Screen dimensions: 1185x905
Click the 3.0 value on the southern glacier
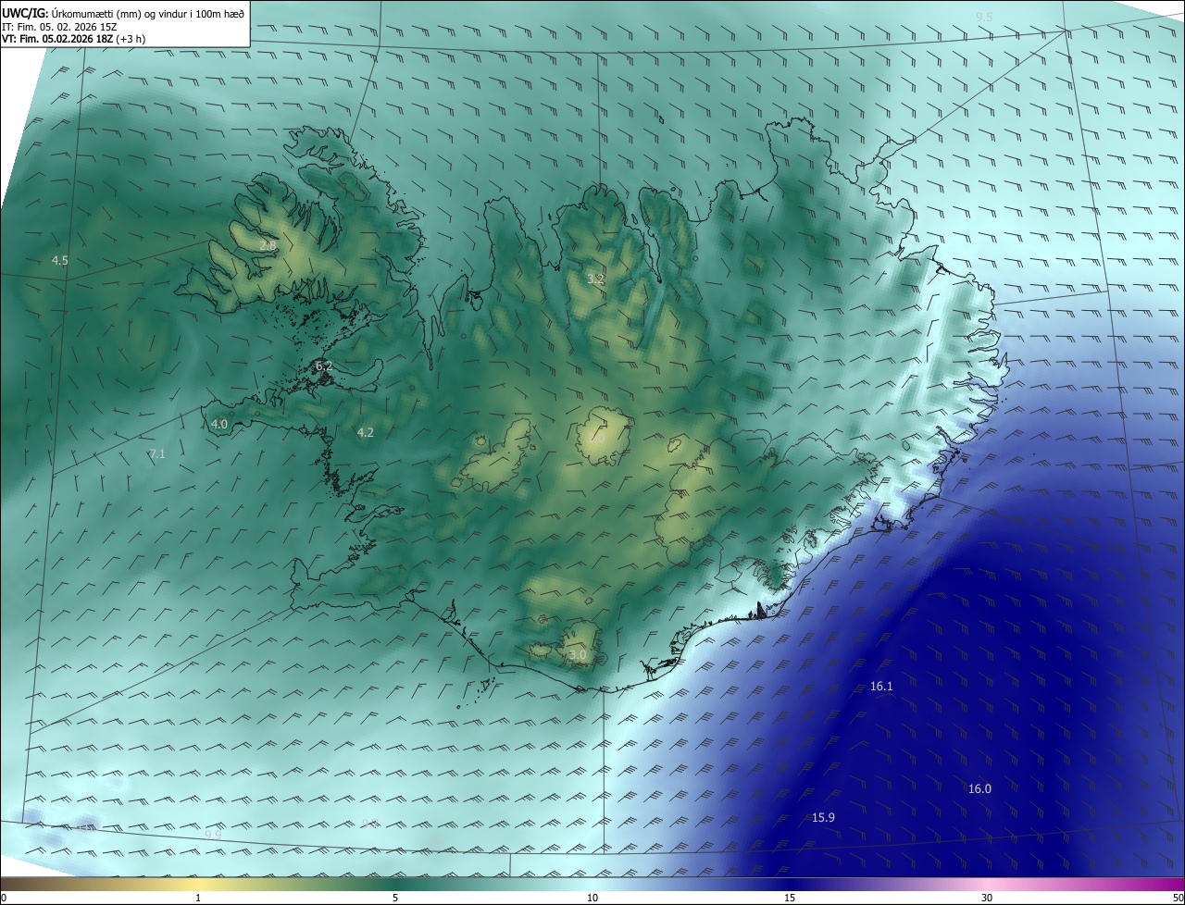[578, 655]
